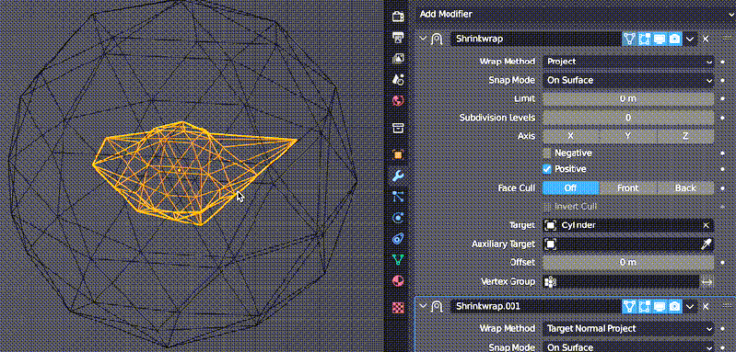Toggle Shrinkwrap.001 render visibility
The image size is (736, 352).
[674, 307]
